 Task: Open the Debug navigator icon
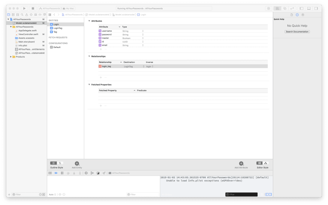35,15
